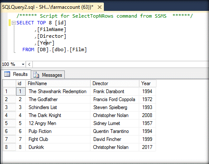
Task: Click Year 1994 in Shawshank Redemption row
Action: (x=148, y=91)
